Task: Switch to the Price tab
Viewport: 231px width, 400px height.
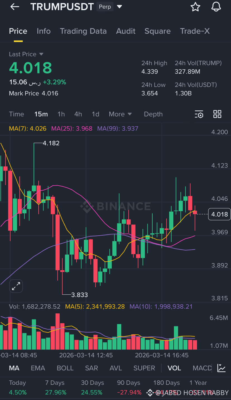Action: (x=18, y=31)
